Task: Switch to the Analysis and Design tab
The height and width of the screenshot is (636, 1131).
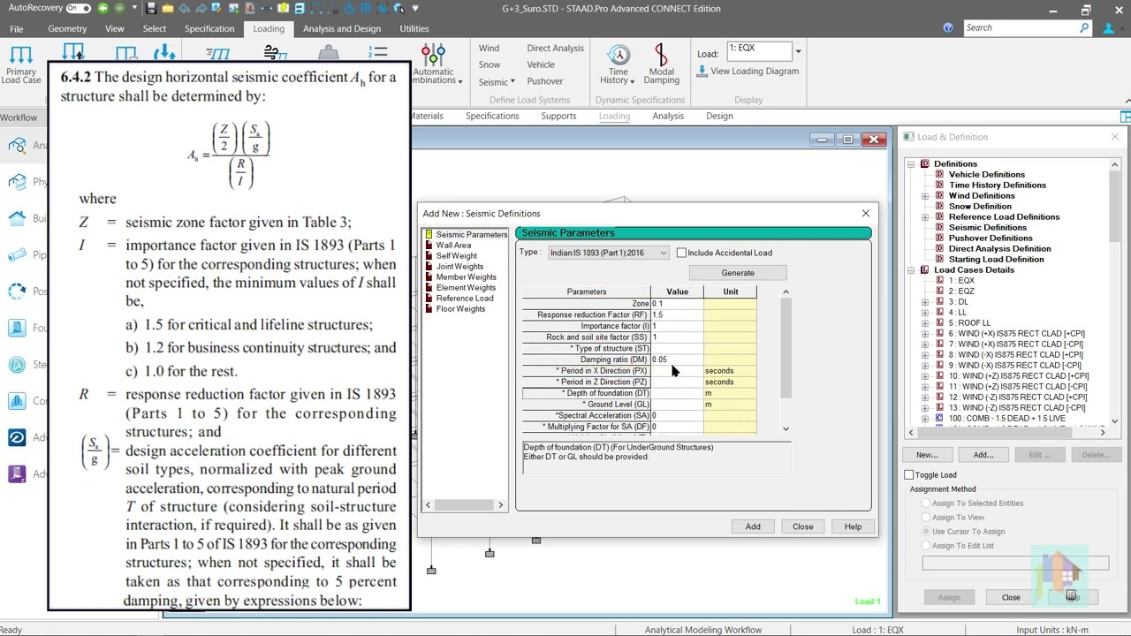Action: (x=342, y=28)
